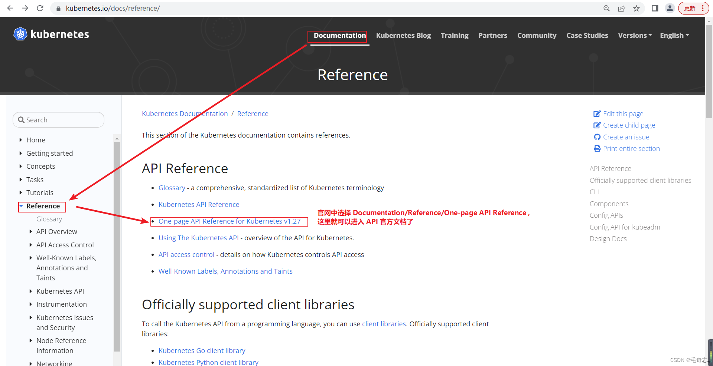
Task: Open the Glossary link in content
Action: tap(172, 188)
